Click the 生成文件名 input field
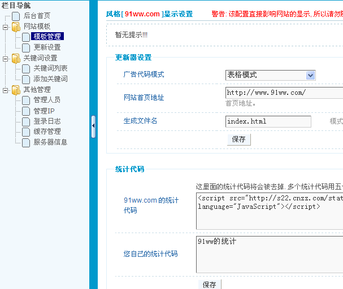 [x=268, y=121]
